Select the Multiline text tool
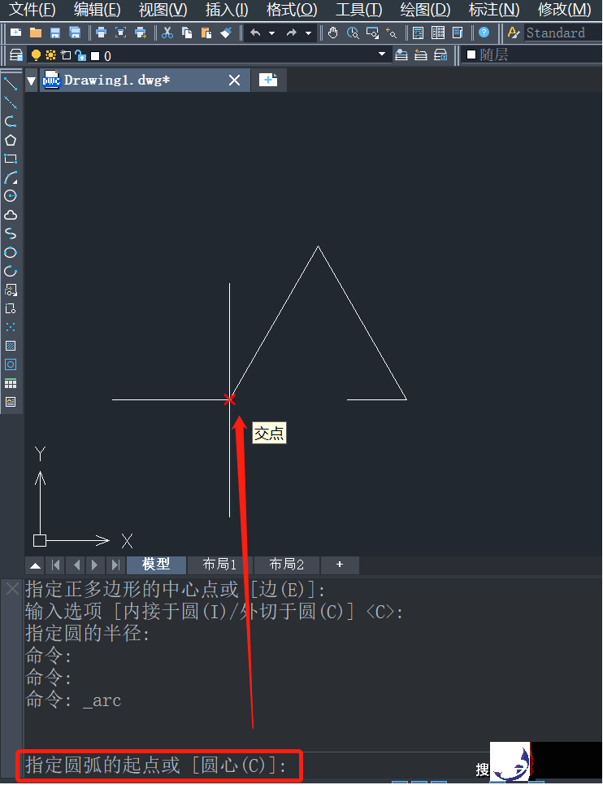The height and width of the screenshot is (785, 603). click(x=11, y=402)
